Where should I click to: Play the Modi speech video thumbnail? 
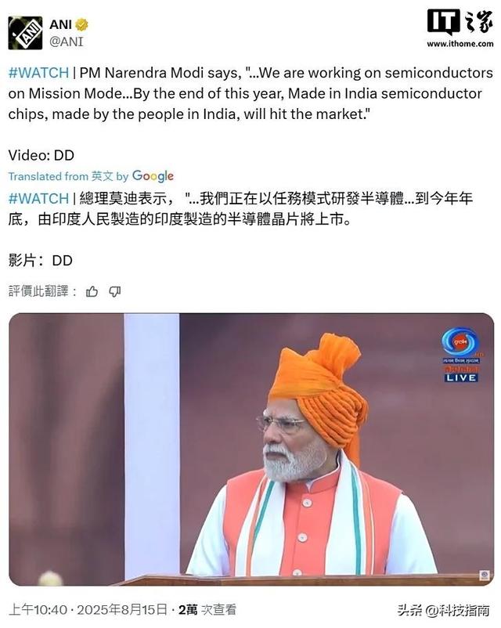point(251,449)
